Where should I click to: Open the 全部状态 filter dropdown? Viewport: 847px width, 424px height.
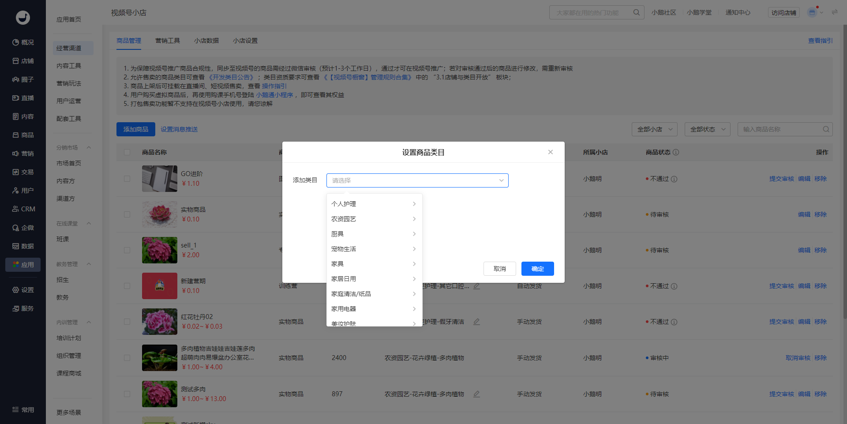click(x=708, y=129)
